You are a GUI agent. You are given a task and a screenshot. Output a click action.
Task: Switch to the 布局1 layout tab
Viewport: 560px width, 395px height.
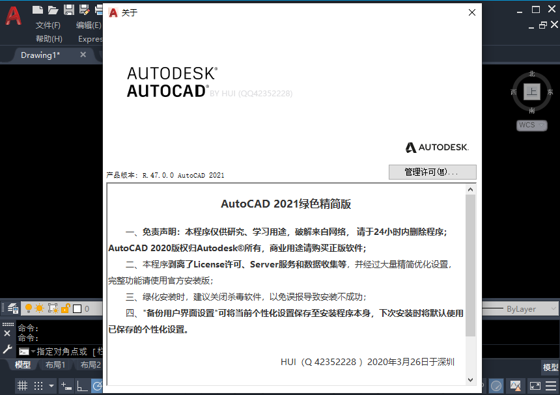point(55,364)
